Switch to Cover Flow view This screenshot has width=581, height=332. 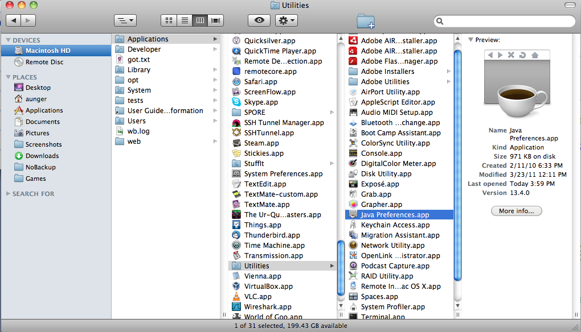(x=216, y=20)
